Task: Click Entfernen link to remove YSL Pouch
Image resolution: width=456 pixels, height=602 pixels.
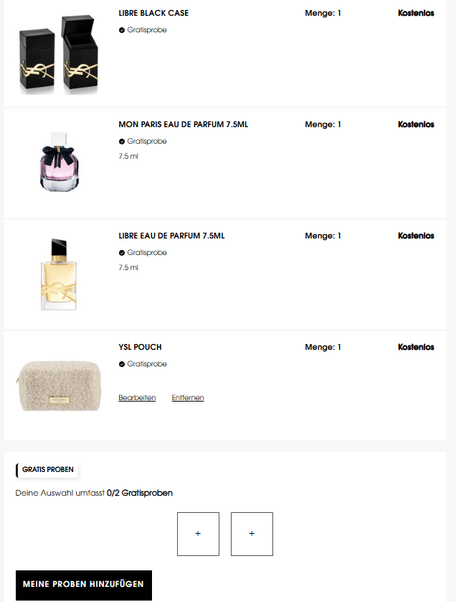Action: click(x=188, y=397)
